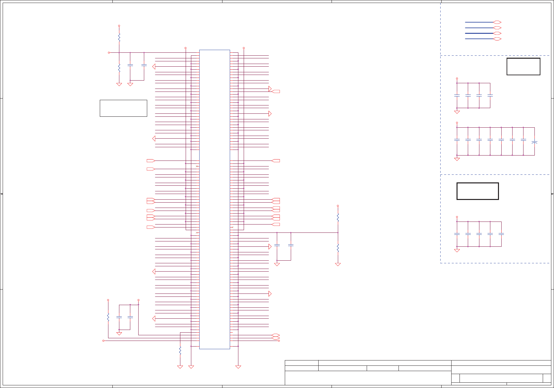This screenshot has width=554, height=388.
Task: Select the polarized capacitor ending the eight-capacitor bank
Action: [x=534, y=142]
